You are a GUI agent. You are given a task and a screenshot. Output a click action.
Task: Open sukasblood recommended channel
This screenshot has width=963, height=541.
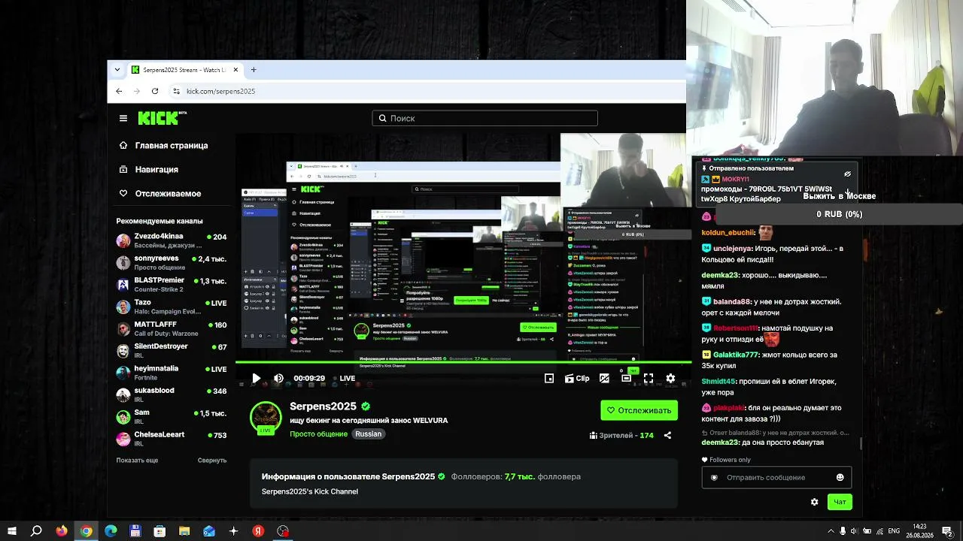click(x=172, y=394)
